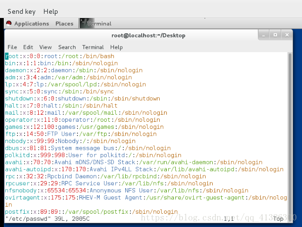Screen dimensions: 302x227
Task: Open the terminal Edit menu
Action: click(x=28, y=47)
